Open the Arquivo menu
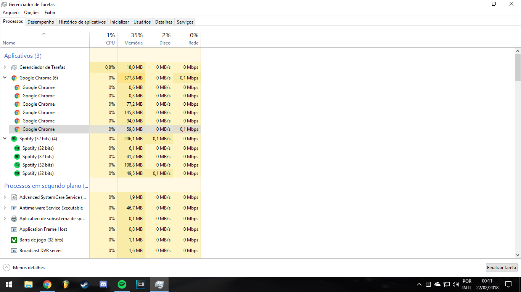 click(11, 13)
